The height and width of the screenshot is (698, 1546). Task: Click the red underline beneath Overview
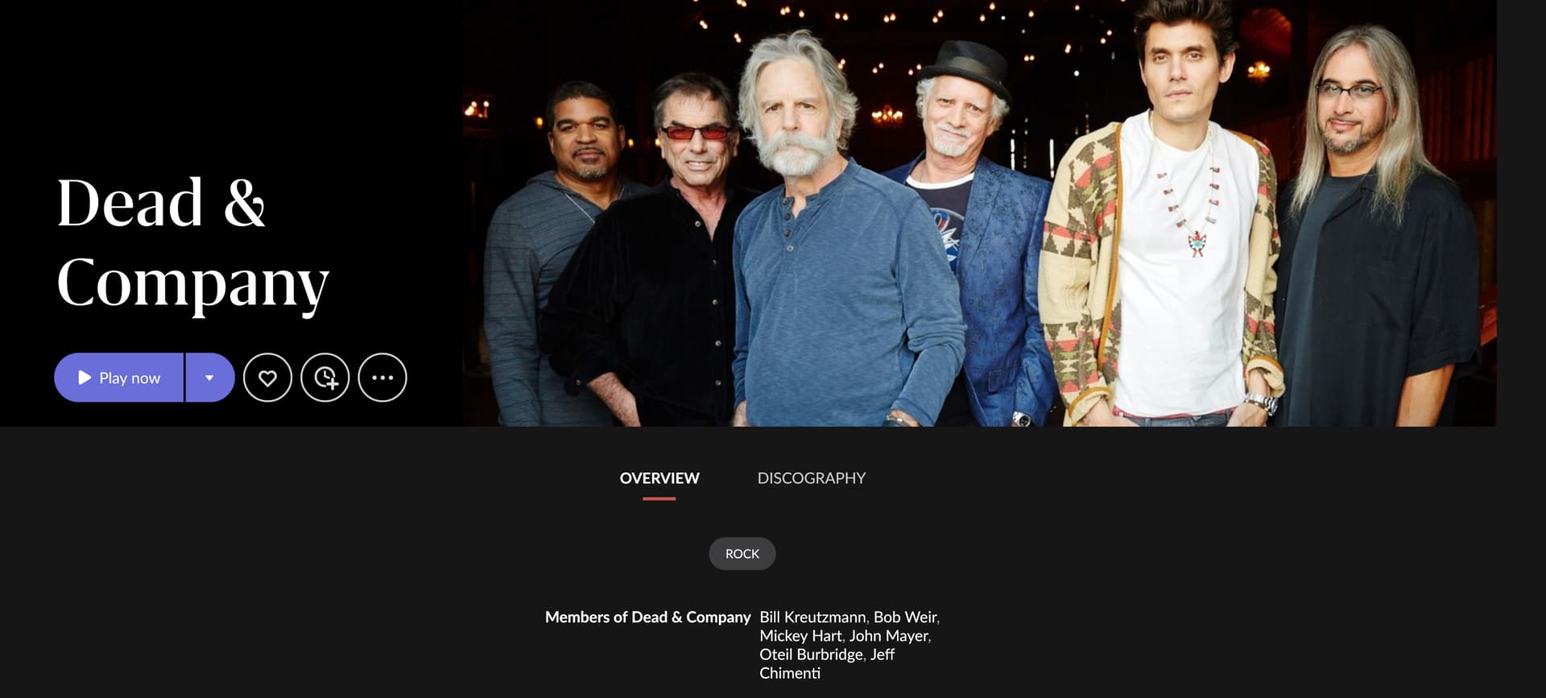[x=659, y=499]
